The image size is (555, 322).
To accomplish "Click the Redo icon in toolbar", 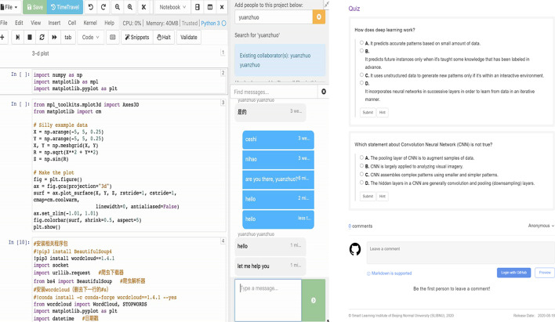I will click(103, 7).
